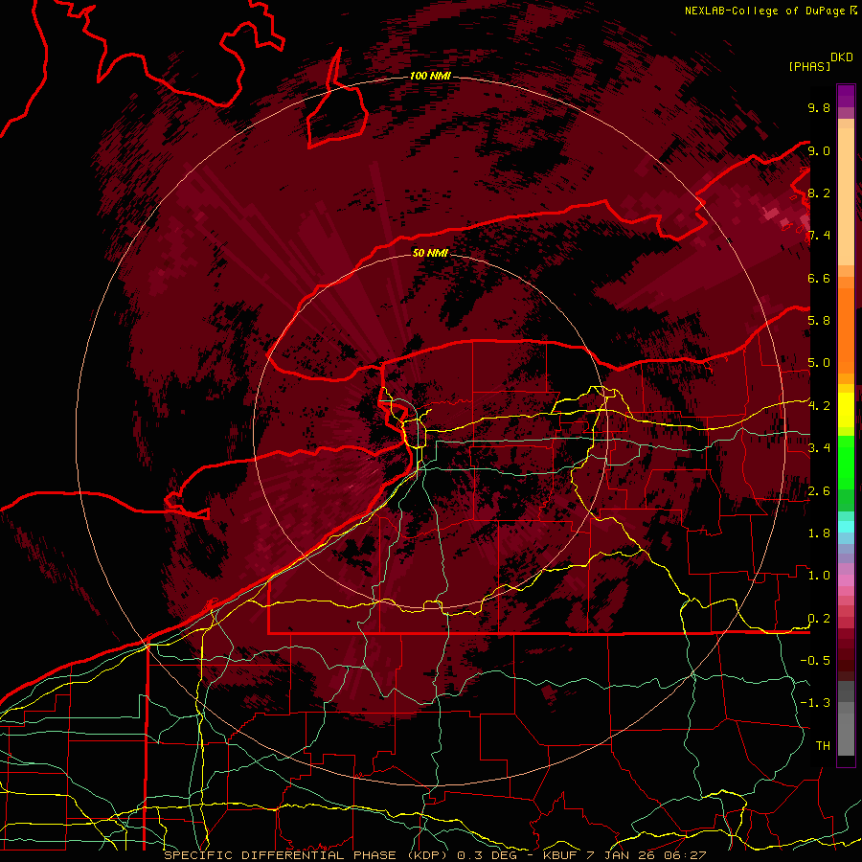Click the 4.2 scale label
The image size is (862, 862).
tap(819, 406)
